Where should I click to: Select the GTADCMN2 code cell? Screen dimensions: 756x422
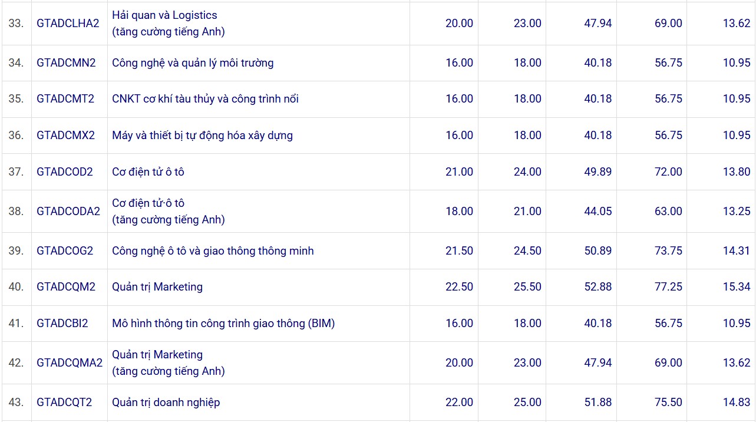66,63
